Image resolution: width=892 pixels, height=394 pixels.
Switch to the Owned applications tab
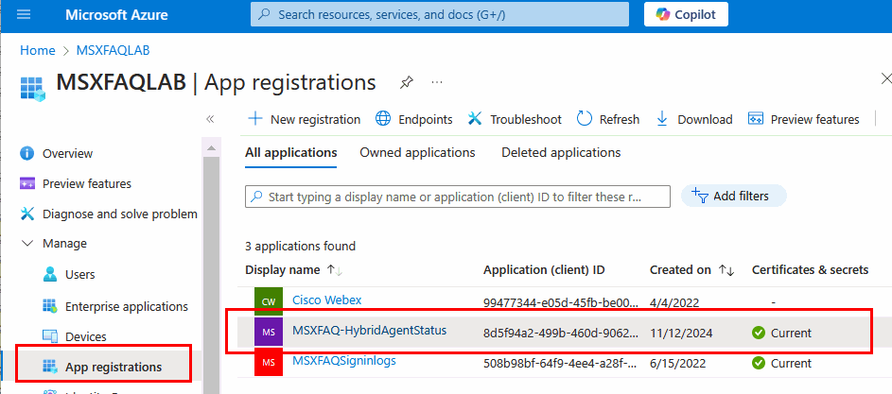pos(417,152)
